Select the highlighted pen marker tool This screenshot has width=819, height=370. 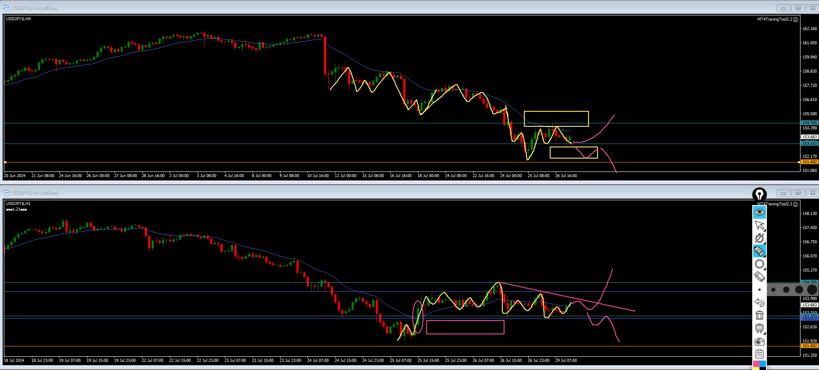(x=759, y=251)
